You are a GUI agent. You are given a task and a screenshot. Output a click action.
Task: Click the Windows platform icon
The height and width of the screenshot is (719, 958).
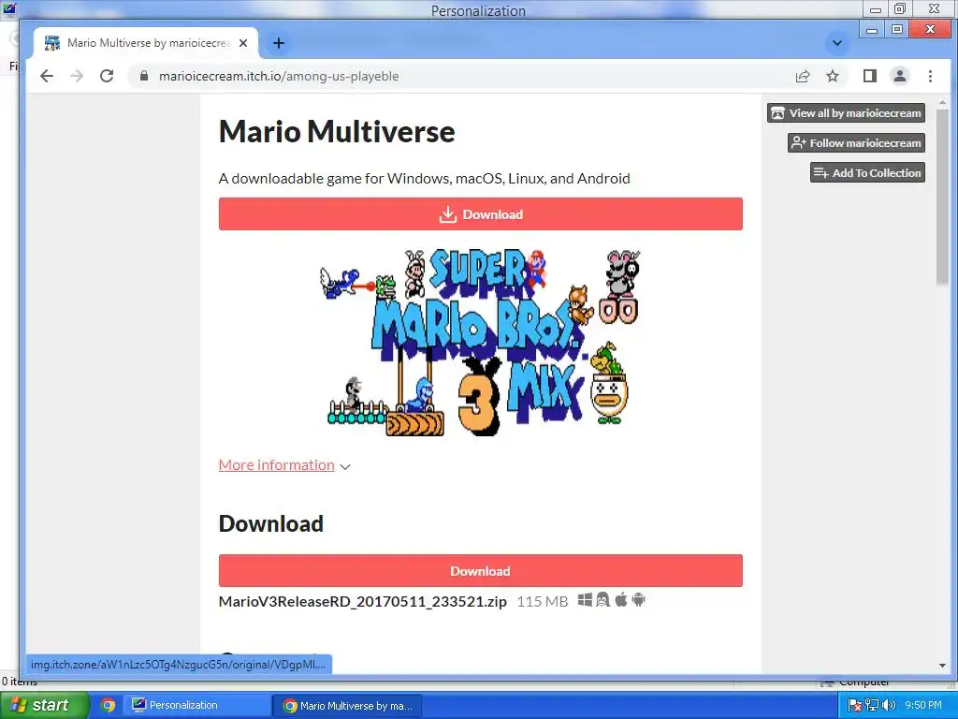click(585, 600)
